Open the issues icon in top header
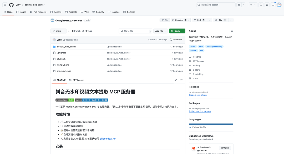This screenshot has height=154, width=284. [261, 5]
